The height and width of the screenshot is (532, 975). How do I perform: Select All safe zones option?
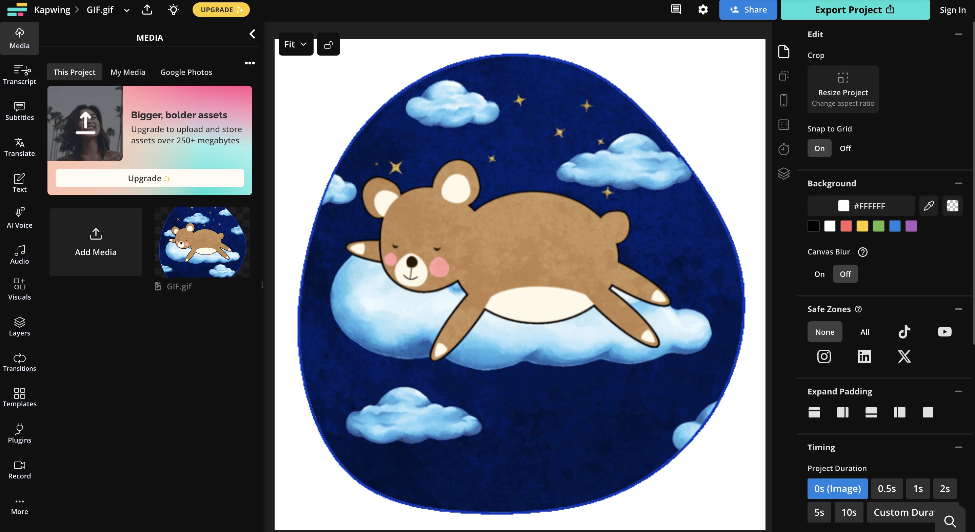(x=864, y=332)
